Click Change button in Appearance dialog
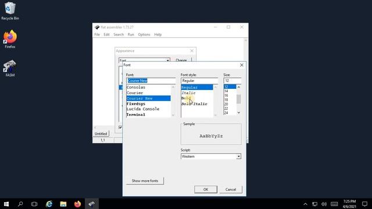Screen dimensions: 372x209 181,60
